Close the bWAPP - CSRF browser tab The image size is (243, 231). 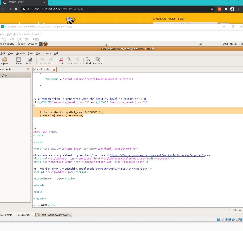click(x=45, y=2)
